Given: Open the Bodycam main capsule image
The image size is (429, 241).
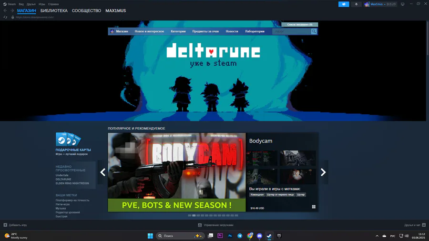Looking at the screenshot, I should pyautogui.click(x=177, y=172).
